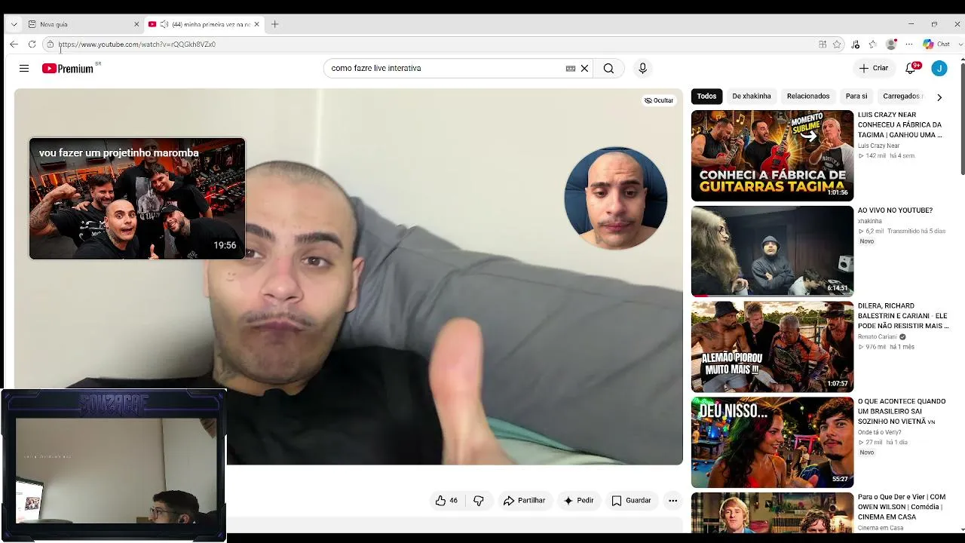Open the projetinho maromba video card
The height and width of the screenshot is (543, 965).
pyautogui.click(x=137, y=198)
